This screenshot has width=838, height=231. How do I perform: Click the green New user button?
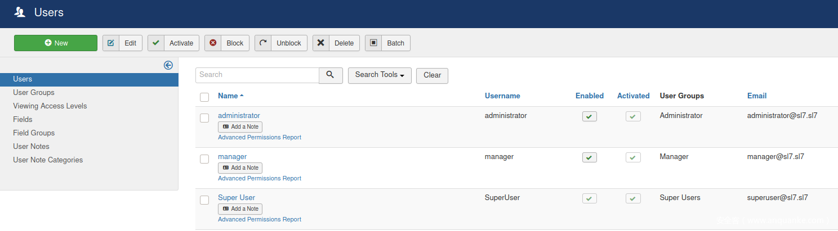click(56, 43)
